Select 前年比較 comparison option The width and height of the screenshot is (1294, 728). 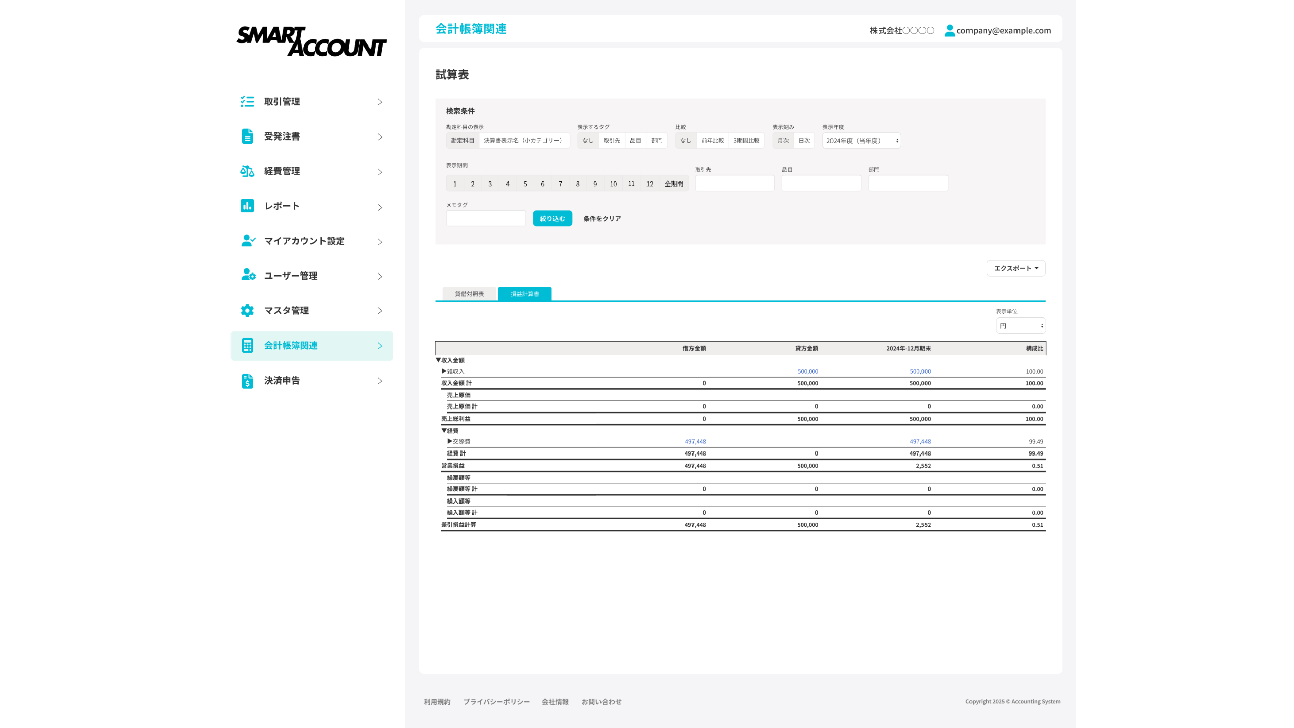[712, 141]
